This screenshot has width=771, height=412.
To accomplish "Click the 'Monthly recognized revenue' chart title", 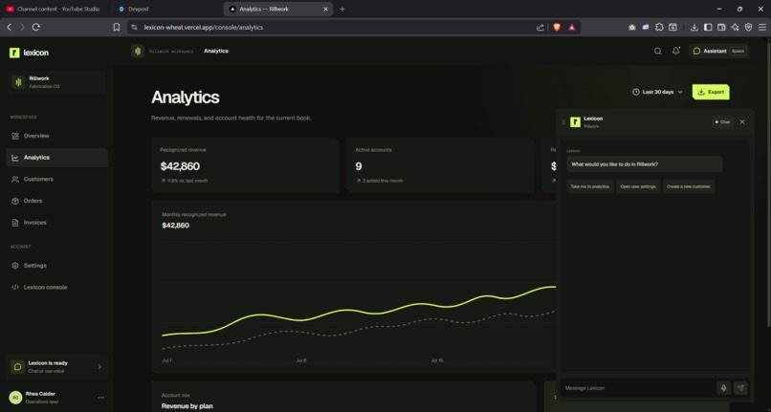I will click(194, 214).
